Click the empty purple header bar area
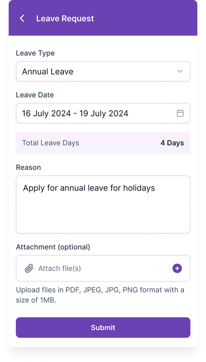 [x=145, y=18]
